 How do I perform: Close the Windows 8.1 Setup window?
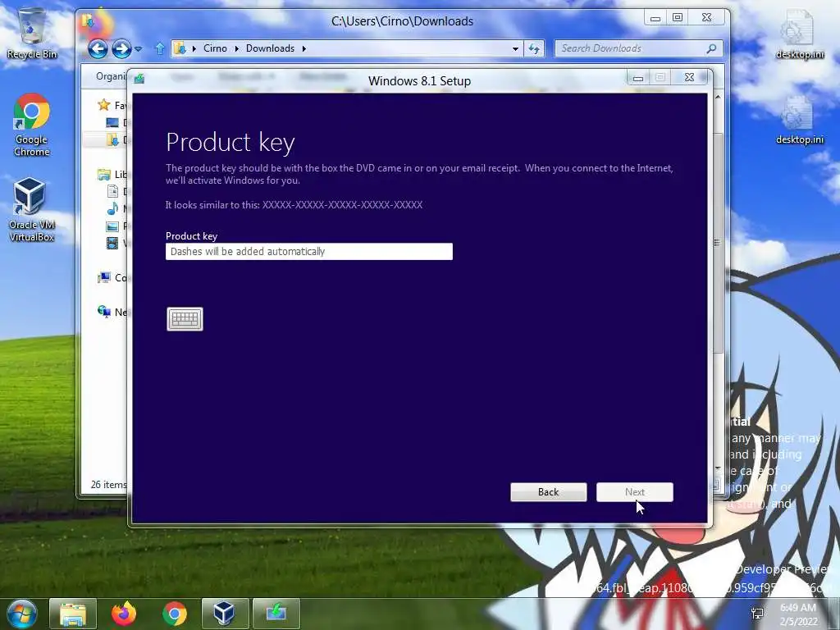tap(690, 78)
